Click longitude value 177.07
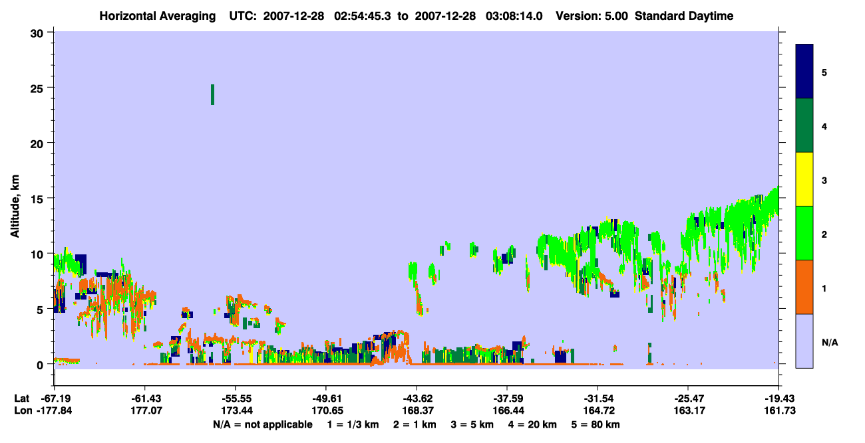Viewport: 865px width, 443px height. pos(144,410)
